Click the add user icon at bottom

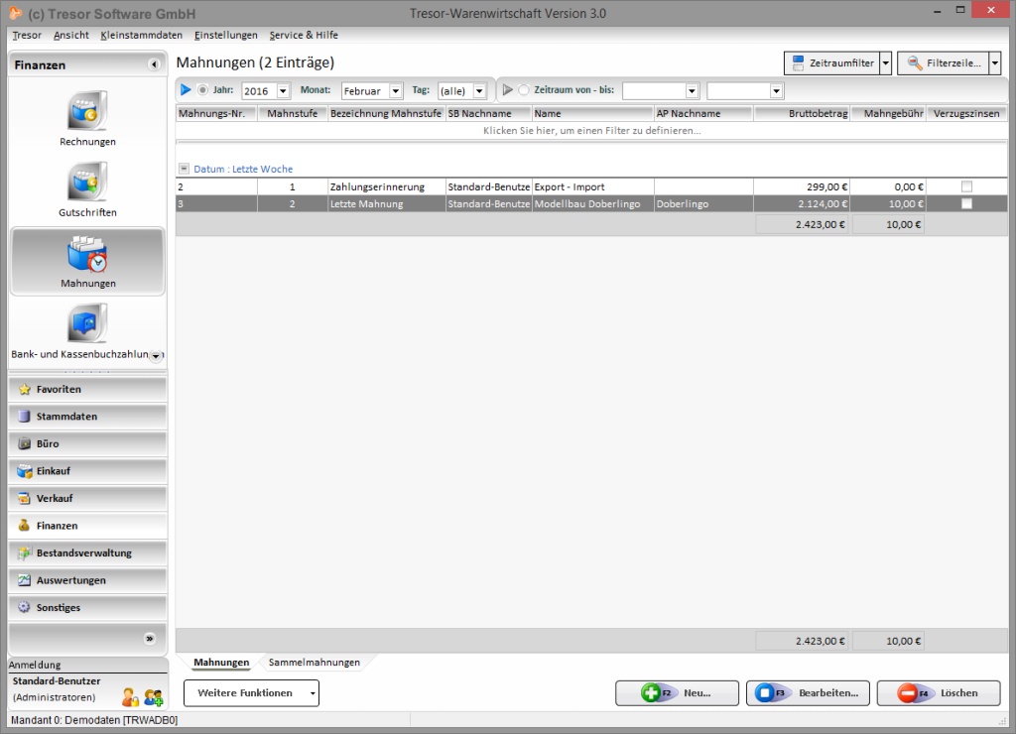point(153,696)
